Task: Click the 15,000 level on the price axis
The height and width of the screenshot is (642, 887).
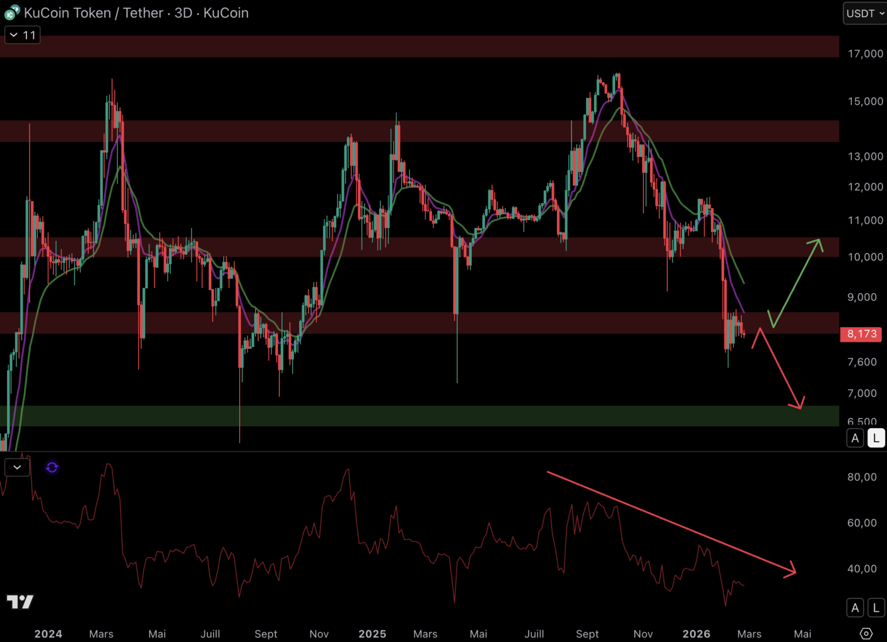Action: pyautogui.click(x=865, y=102)
